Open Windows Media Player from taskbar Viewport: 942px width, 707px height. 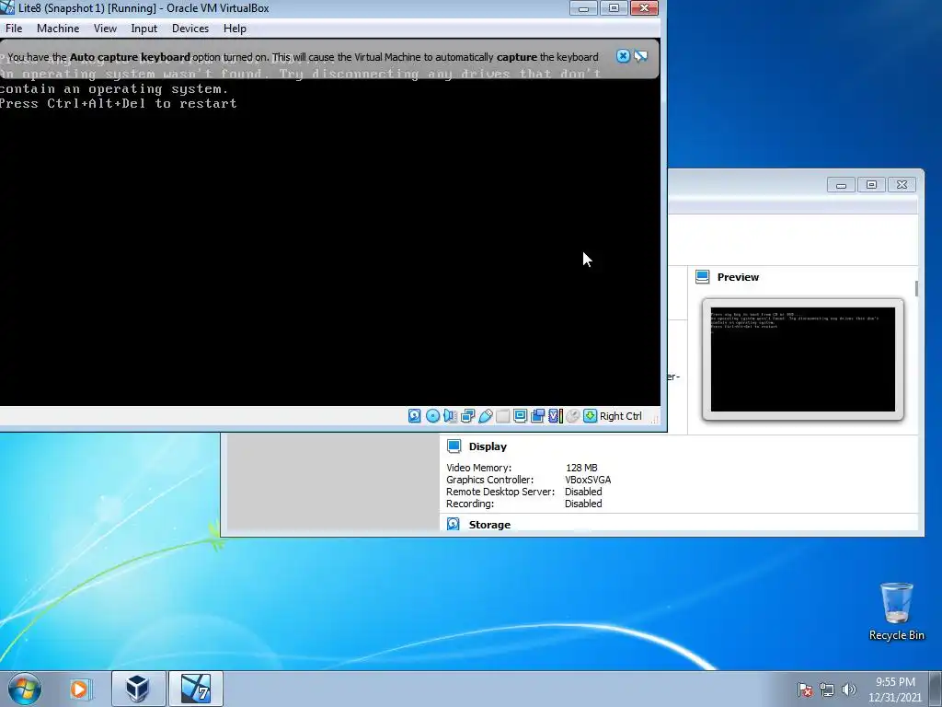click(79, 689)
